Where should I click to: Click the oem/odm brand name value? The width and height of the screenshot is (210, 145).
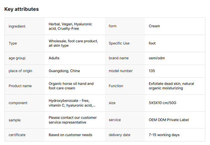pyautogui.click(x=157, y=58)
